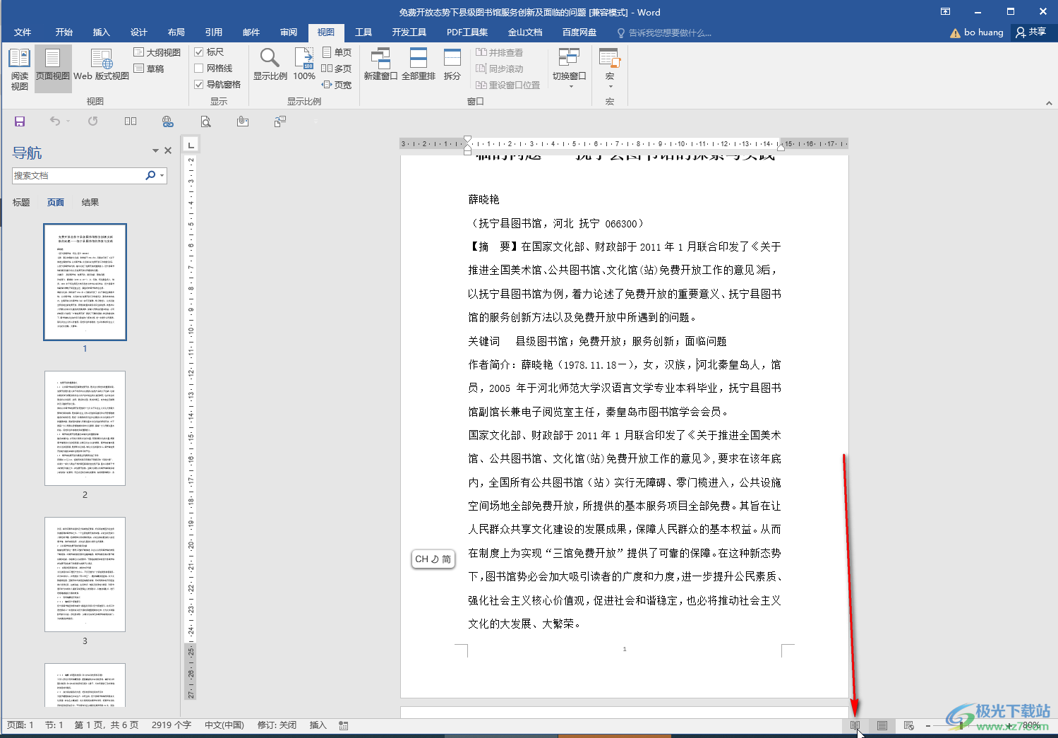Image resolution: width=1058 pixels, height=738 pixels.
Task: Set zoom to 100%
Action: (x=304, y=65)
